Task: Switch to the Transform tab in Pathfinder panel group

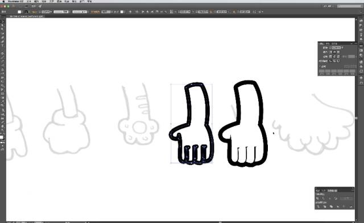Action: coord(317,191)
